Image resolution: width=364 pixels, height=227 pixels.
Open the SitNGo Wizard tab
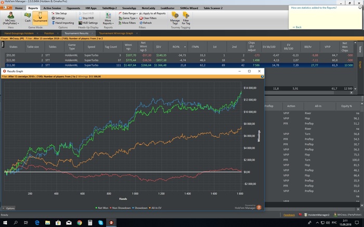[x=189, y=8]
